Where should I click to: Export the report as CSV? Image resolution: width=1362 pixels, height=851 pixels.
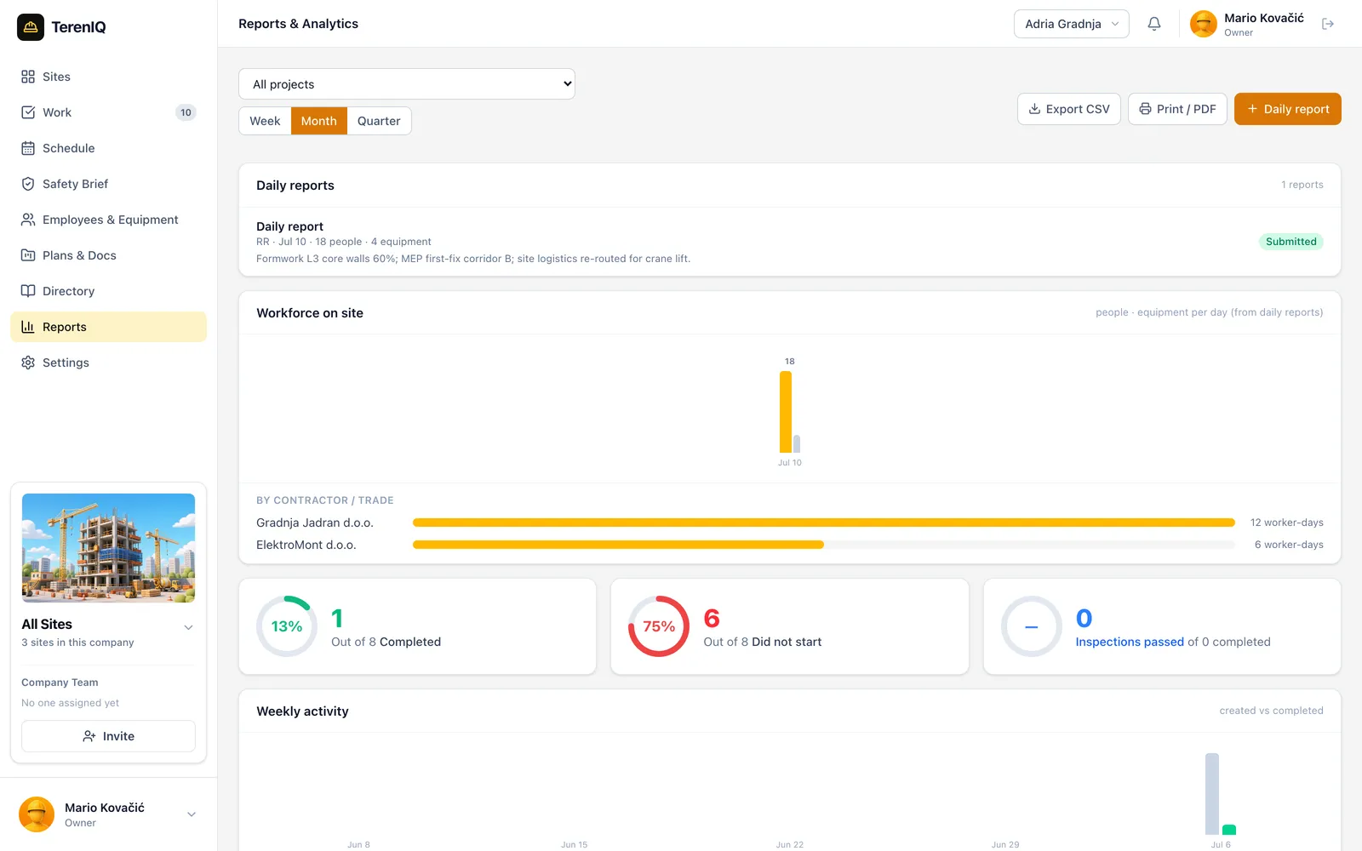[1069, 109]
